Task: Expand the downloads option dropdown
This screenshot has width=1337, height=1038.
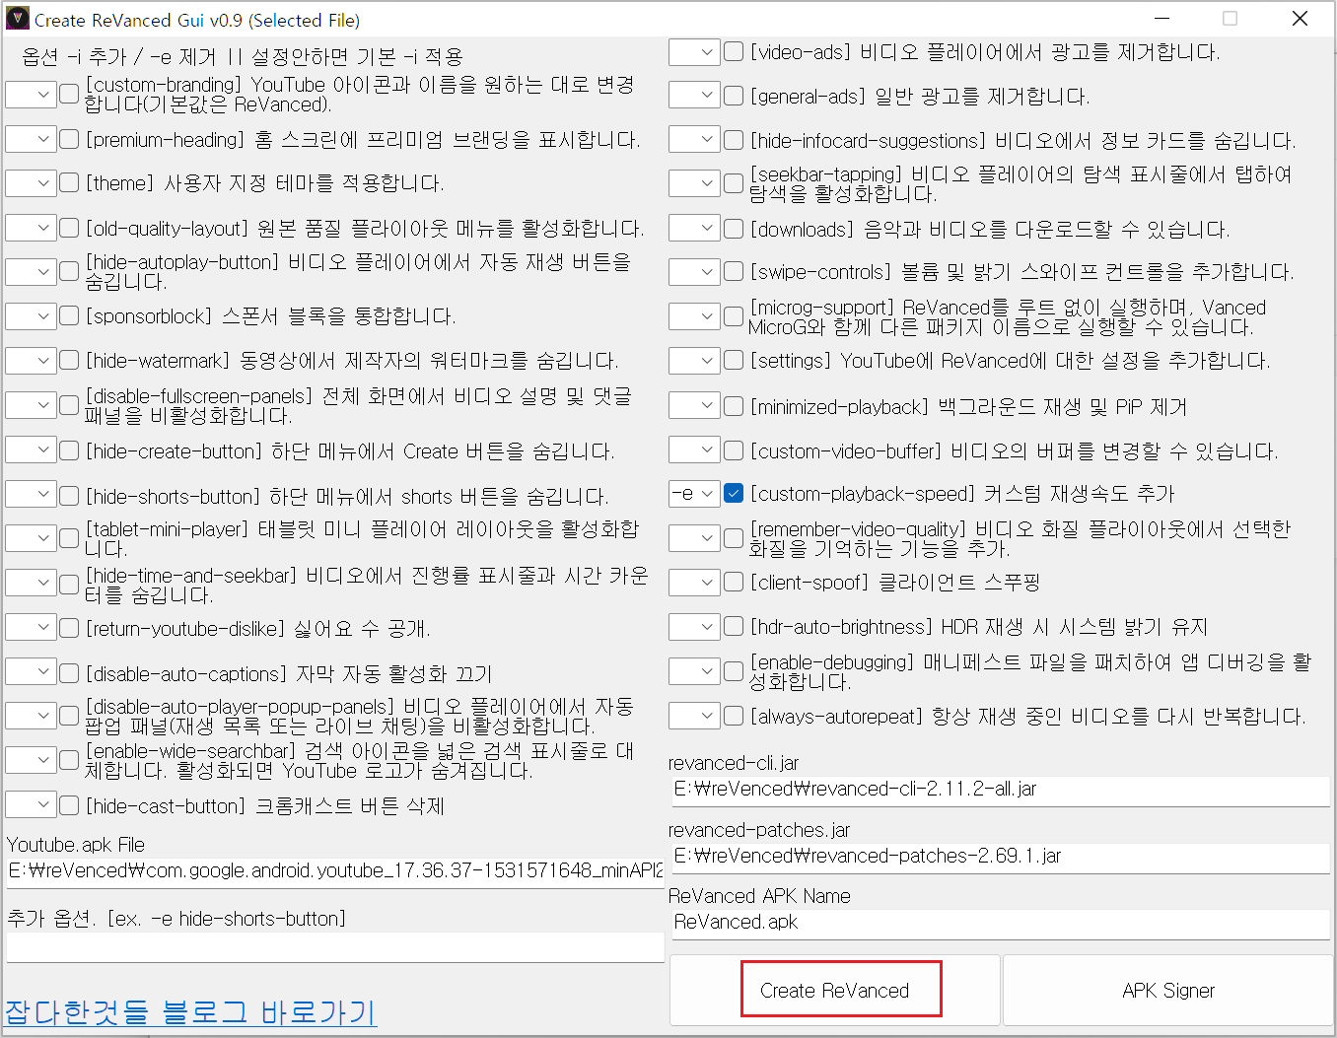Action: click(x=694, y=228)
